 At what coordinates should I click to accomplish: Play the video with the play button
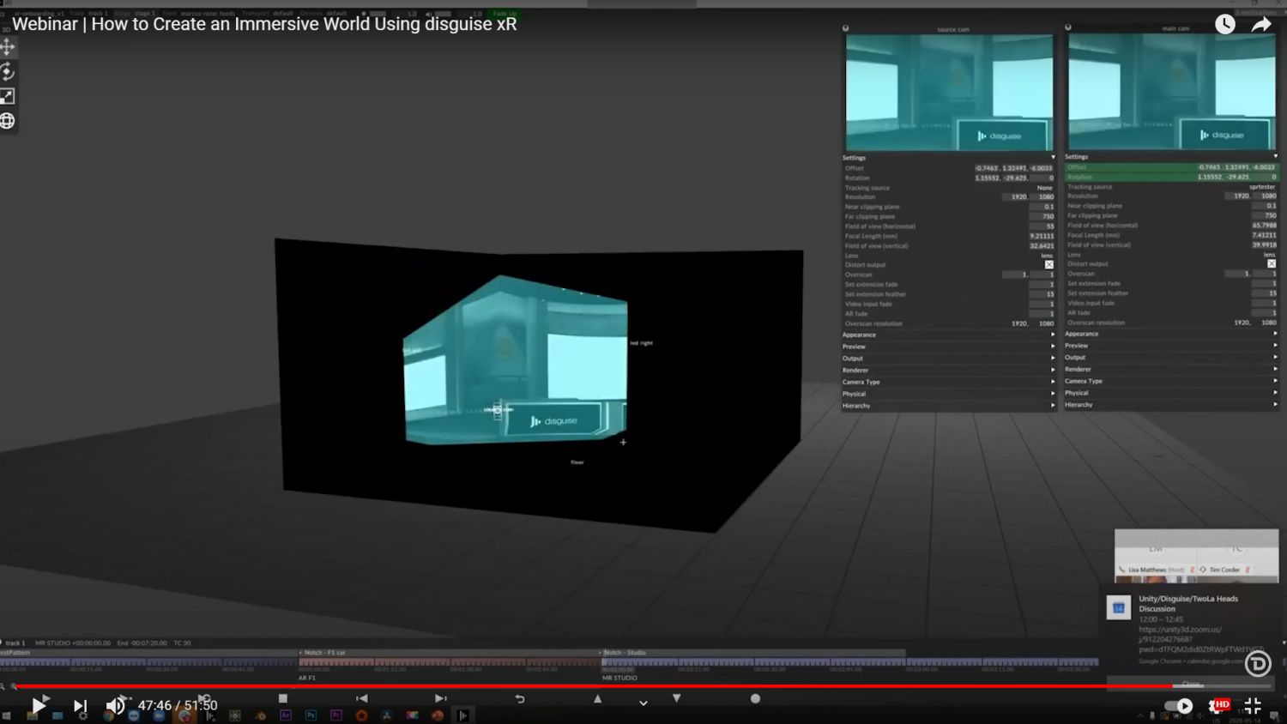tap(39, 706)
